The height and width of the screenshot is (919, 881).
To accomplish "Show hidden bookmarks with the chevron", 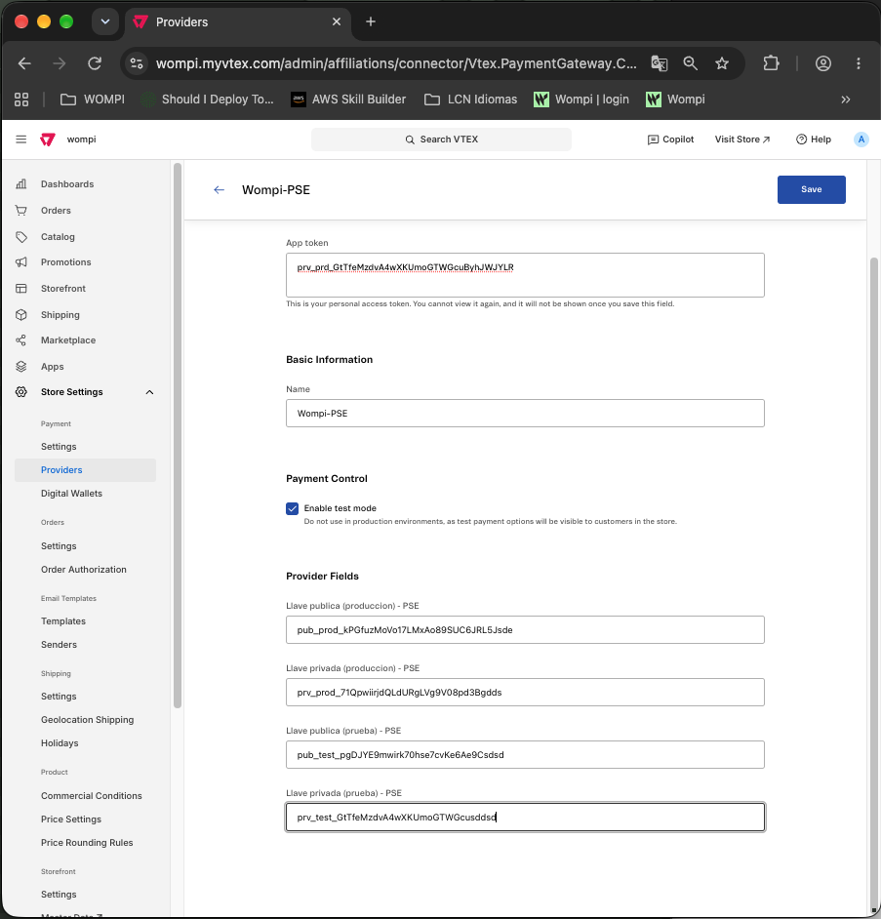I will (846, 100).
